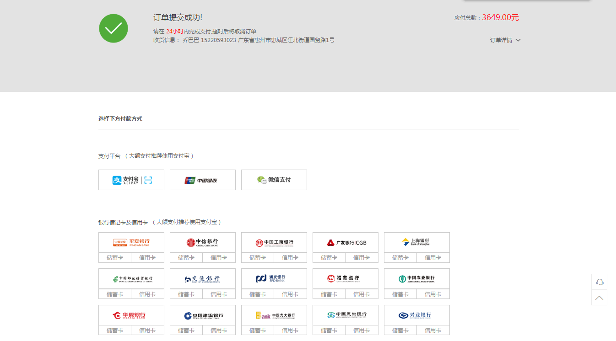Select Alipay as the payment platform
This screenshot has height=341, width=616.
(131, 180)
